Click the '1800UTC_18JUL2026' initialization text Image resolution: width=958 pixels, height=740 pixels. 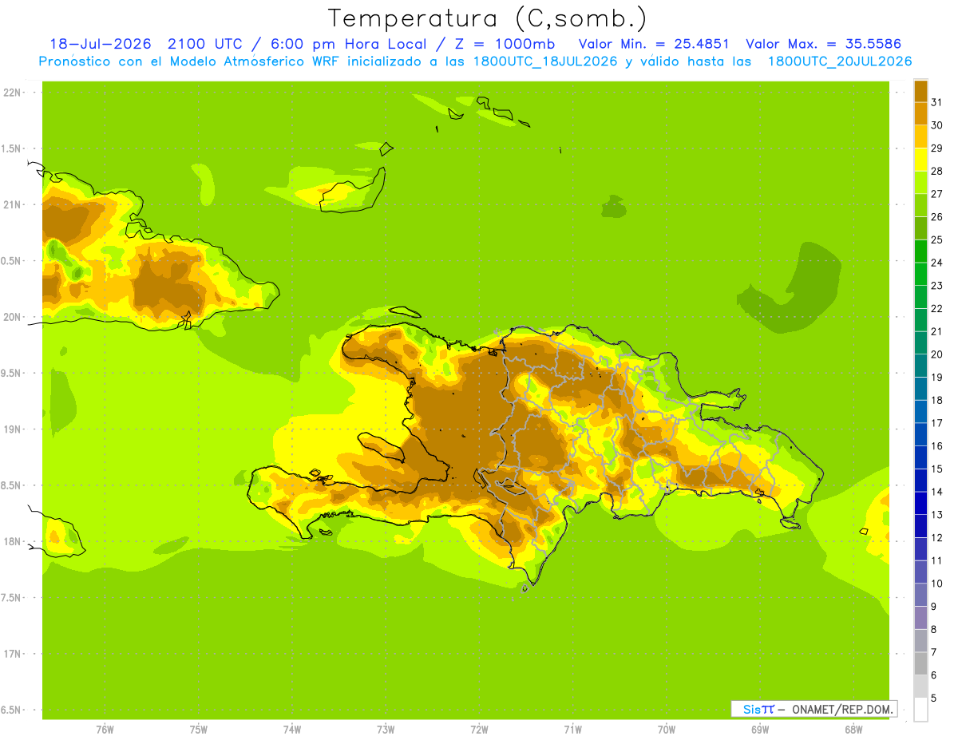pos(545,61)
